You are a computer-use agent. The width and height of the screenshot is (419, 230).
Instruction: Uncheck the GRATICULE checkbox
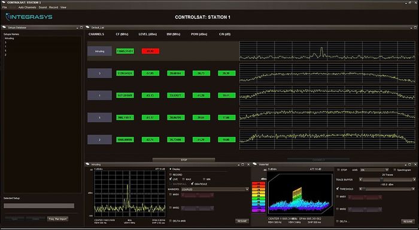point(192,184)
